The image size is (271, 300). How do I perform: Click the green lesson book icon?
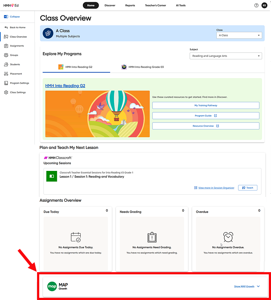pyautogui.click(x=52, y=176)
